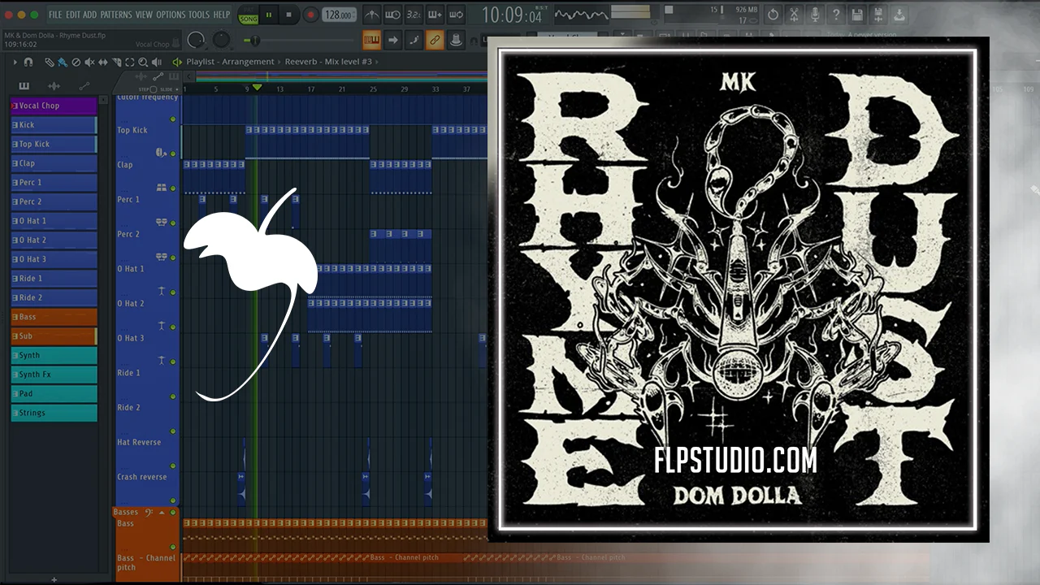The width and height of the screenshot is (1040, 585).
Task: Mute the Perc 1 playlist track
Action: 172,223
